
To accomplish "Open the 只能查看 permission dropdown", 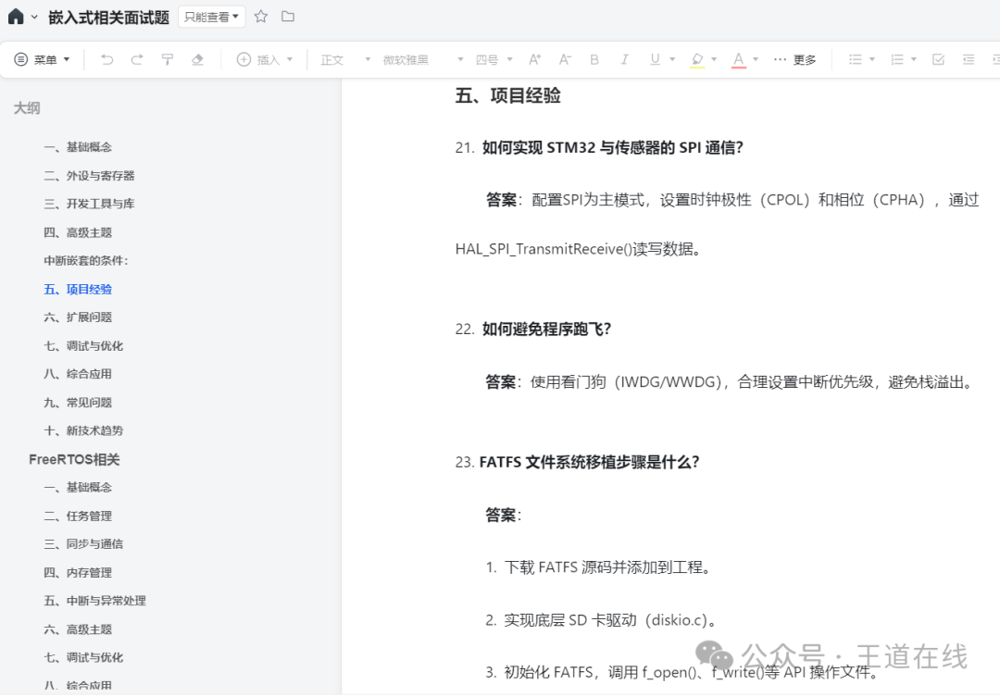I will [x=211, y=17].
